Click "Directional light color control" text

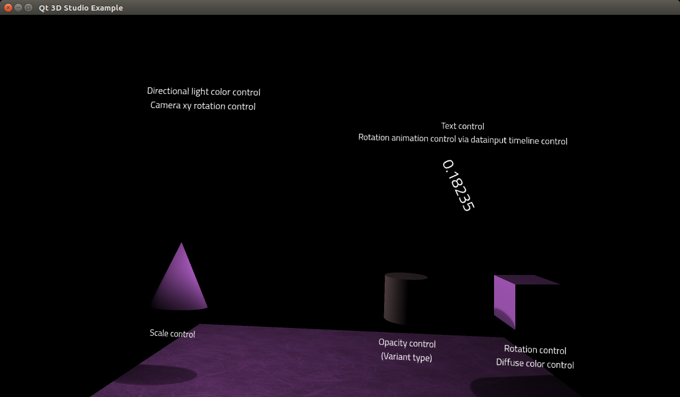click(x=203, y=92)
